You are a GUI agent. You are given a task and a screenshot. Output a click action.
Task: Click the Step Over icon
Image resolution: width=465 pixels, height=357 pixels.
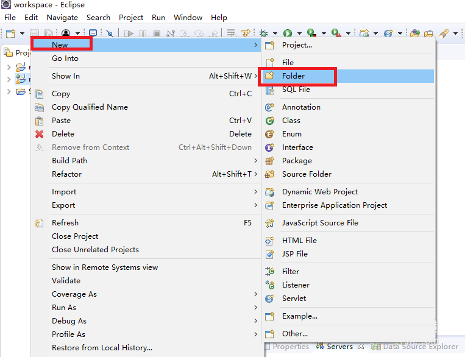point(199,34)
